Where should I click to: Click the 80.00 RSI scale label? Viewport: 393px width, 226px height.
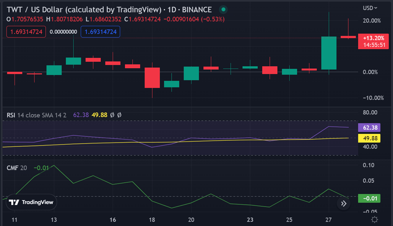tap(370, 112)
